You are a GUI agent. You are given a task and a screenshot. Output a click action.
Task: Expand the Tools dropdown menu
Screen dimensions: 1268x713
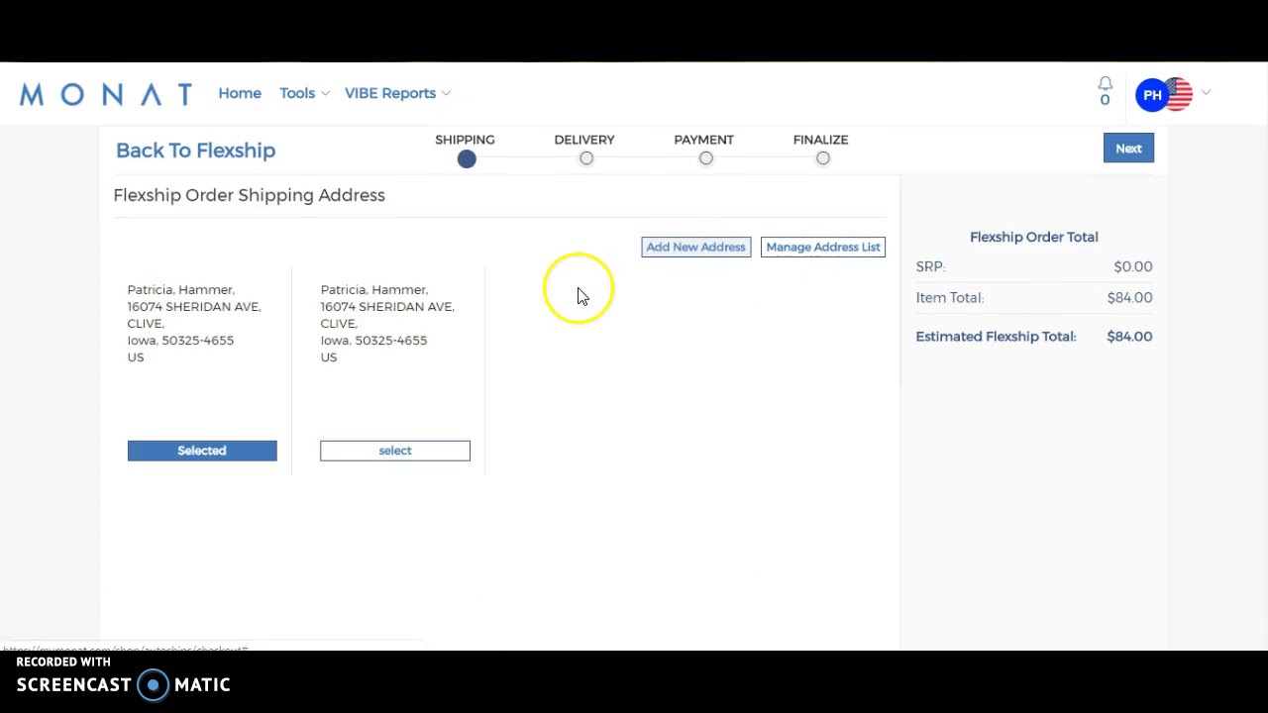tap(304, 93)
